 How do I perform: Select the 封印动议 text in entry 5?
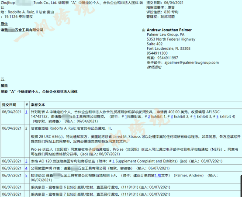click(x=38, y=176)
